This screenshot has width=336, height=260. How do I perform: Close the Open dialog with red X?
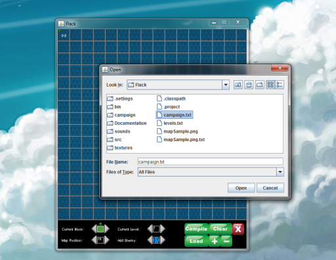pyautogui.click(x=280, y=68)
